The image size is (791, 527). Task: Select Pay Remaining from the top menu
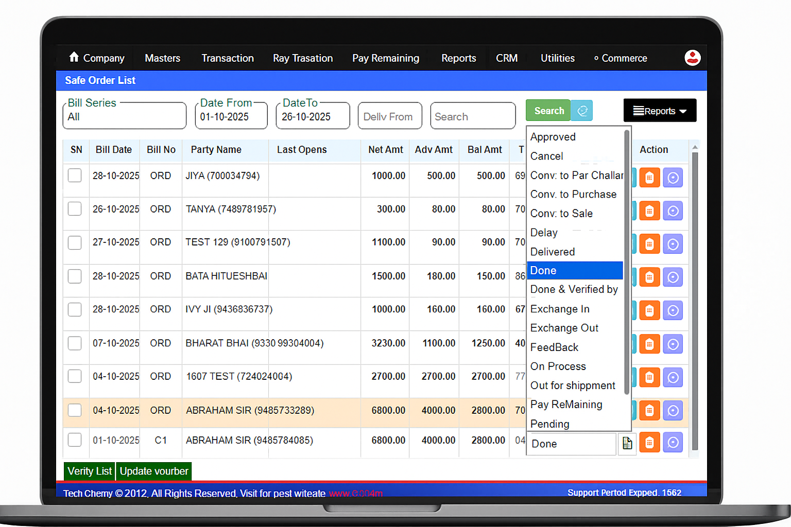pos(385,58)
